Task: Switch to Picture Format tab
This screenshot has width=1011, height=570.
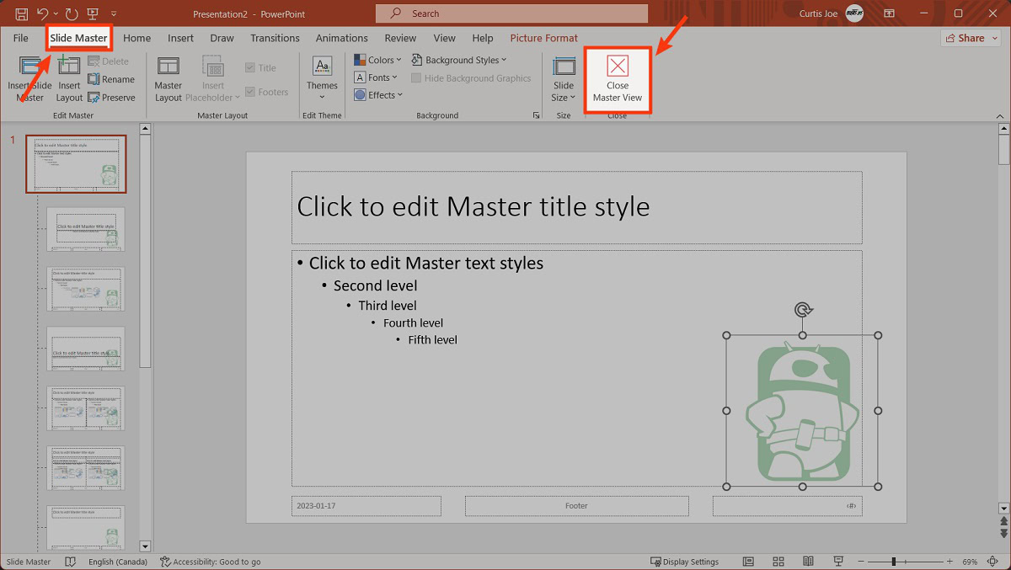Action: [x=543, y=38]
